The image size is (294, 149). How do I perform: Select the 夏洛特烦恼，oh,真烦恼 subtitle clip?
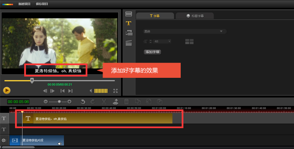click(x=98, y=118)
